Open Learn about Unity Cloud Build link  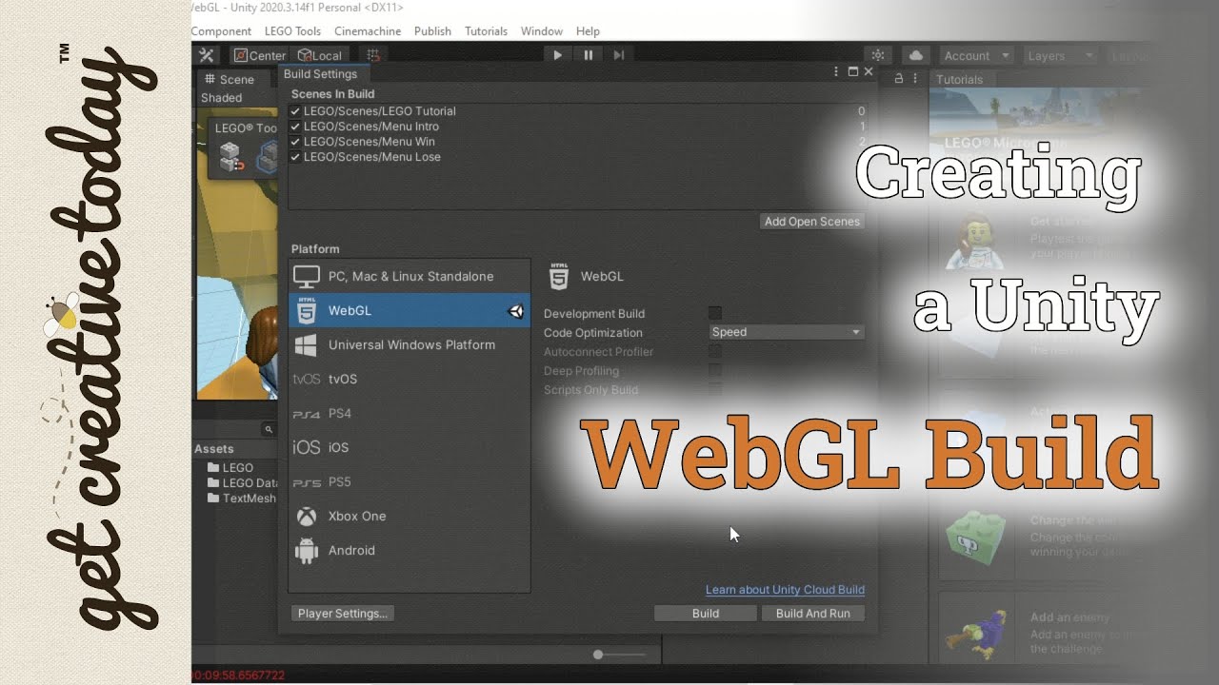pyautogui.click(x=785, y=590)
